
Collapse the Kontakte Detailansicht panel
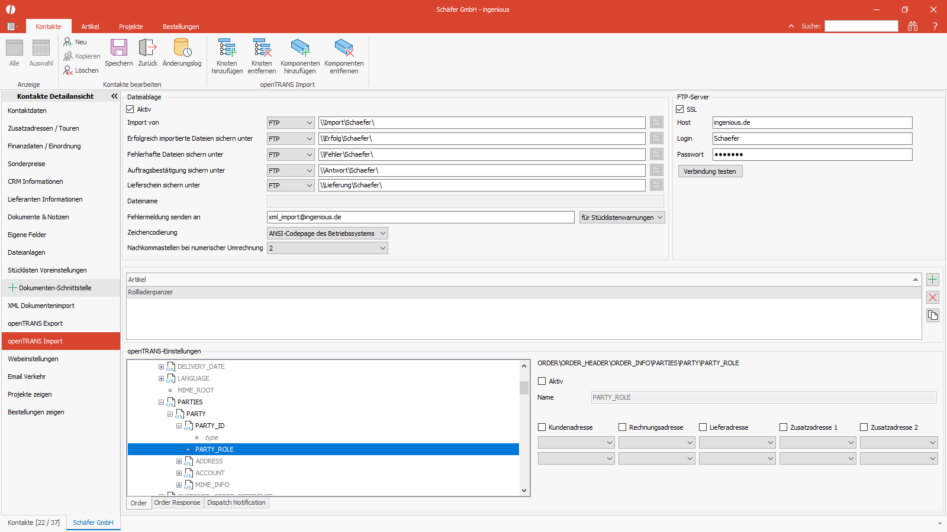click(114, 96)
